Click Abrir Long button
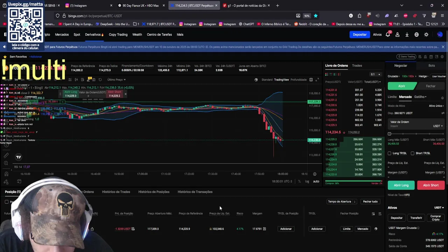Image resolution: width=448 pixels, height=252 pixels. click(401, 185)
